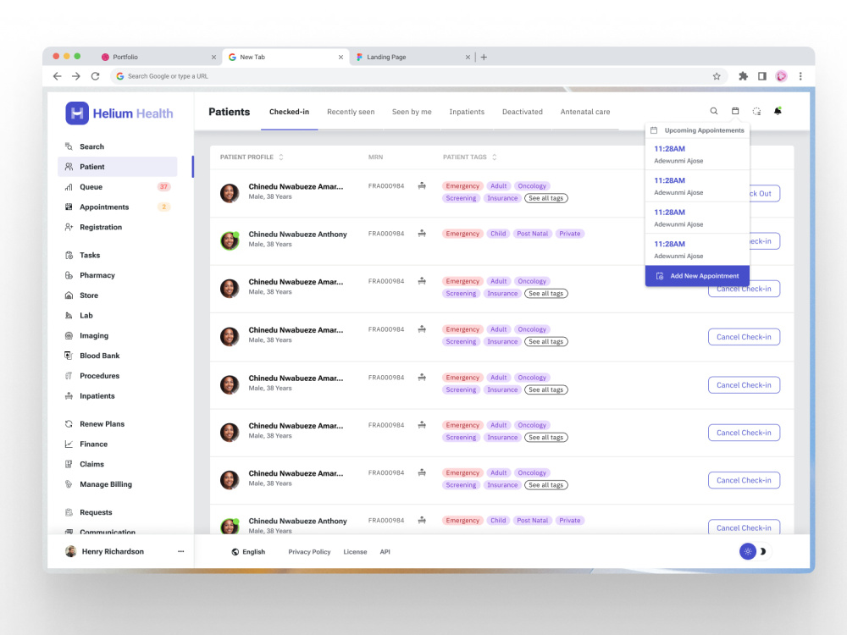This screenshot has width=847, height=635.
Task: Click the Helium Health logo
Action: [119, 113]
